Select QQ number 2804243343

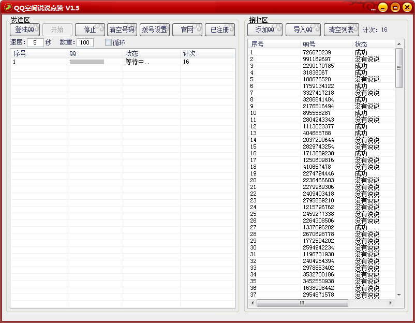[318, 120]
